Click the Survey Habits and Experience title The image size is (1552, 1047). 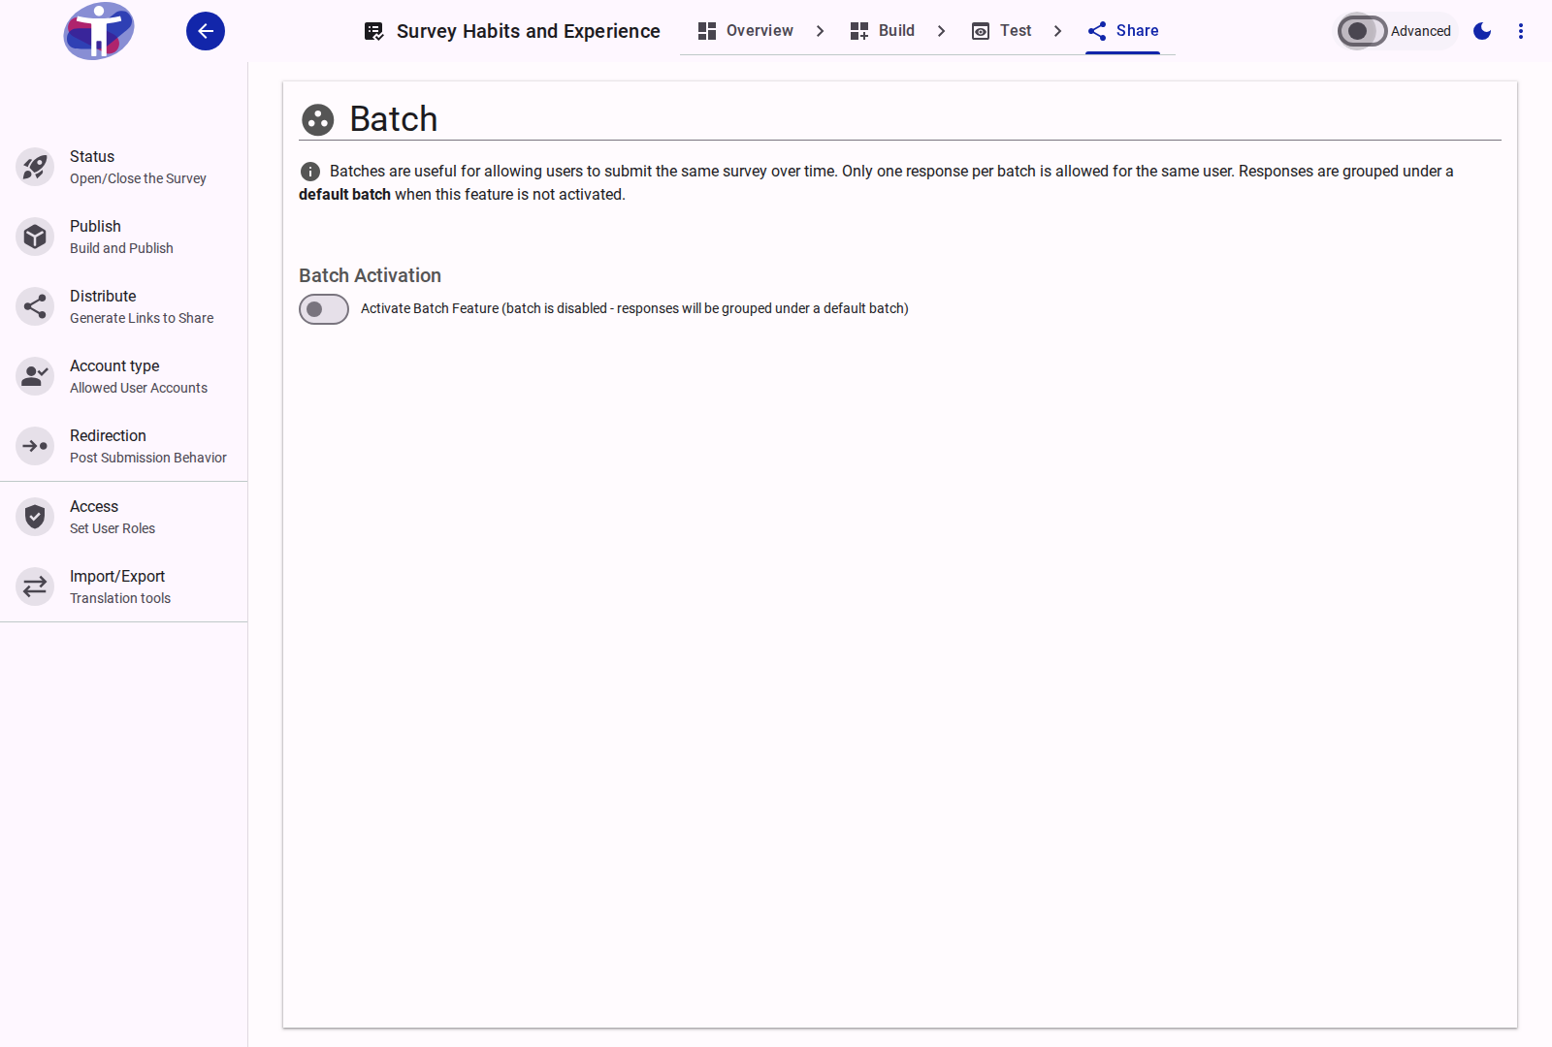(529, 31)
